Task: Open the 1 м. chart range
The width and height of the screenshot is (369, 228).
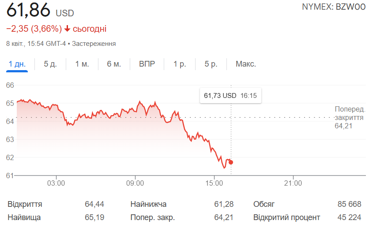Action: (x=82, y=64)
